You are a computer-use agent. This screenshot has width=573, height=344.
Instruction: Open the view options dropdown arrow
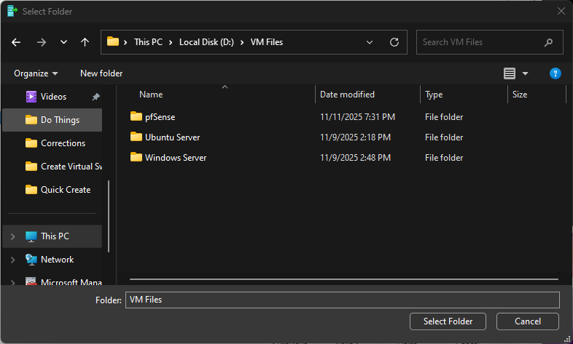pos(525,73)
